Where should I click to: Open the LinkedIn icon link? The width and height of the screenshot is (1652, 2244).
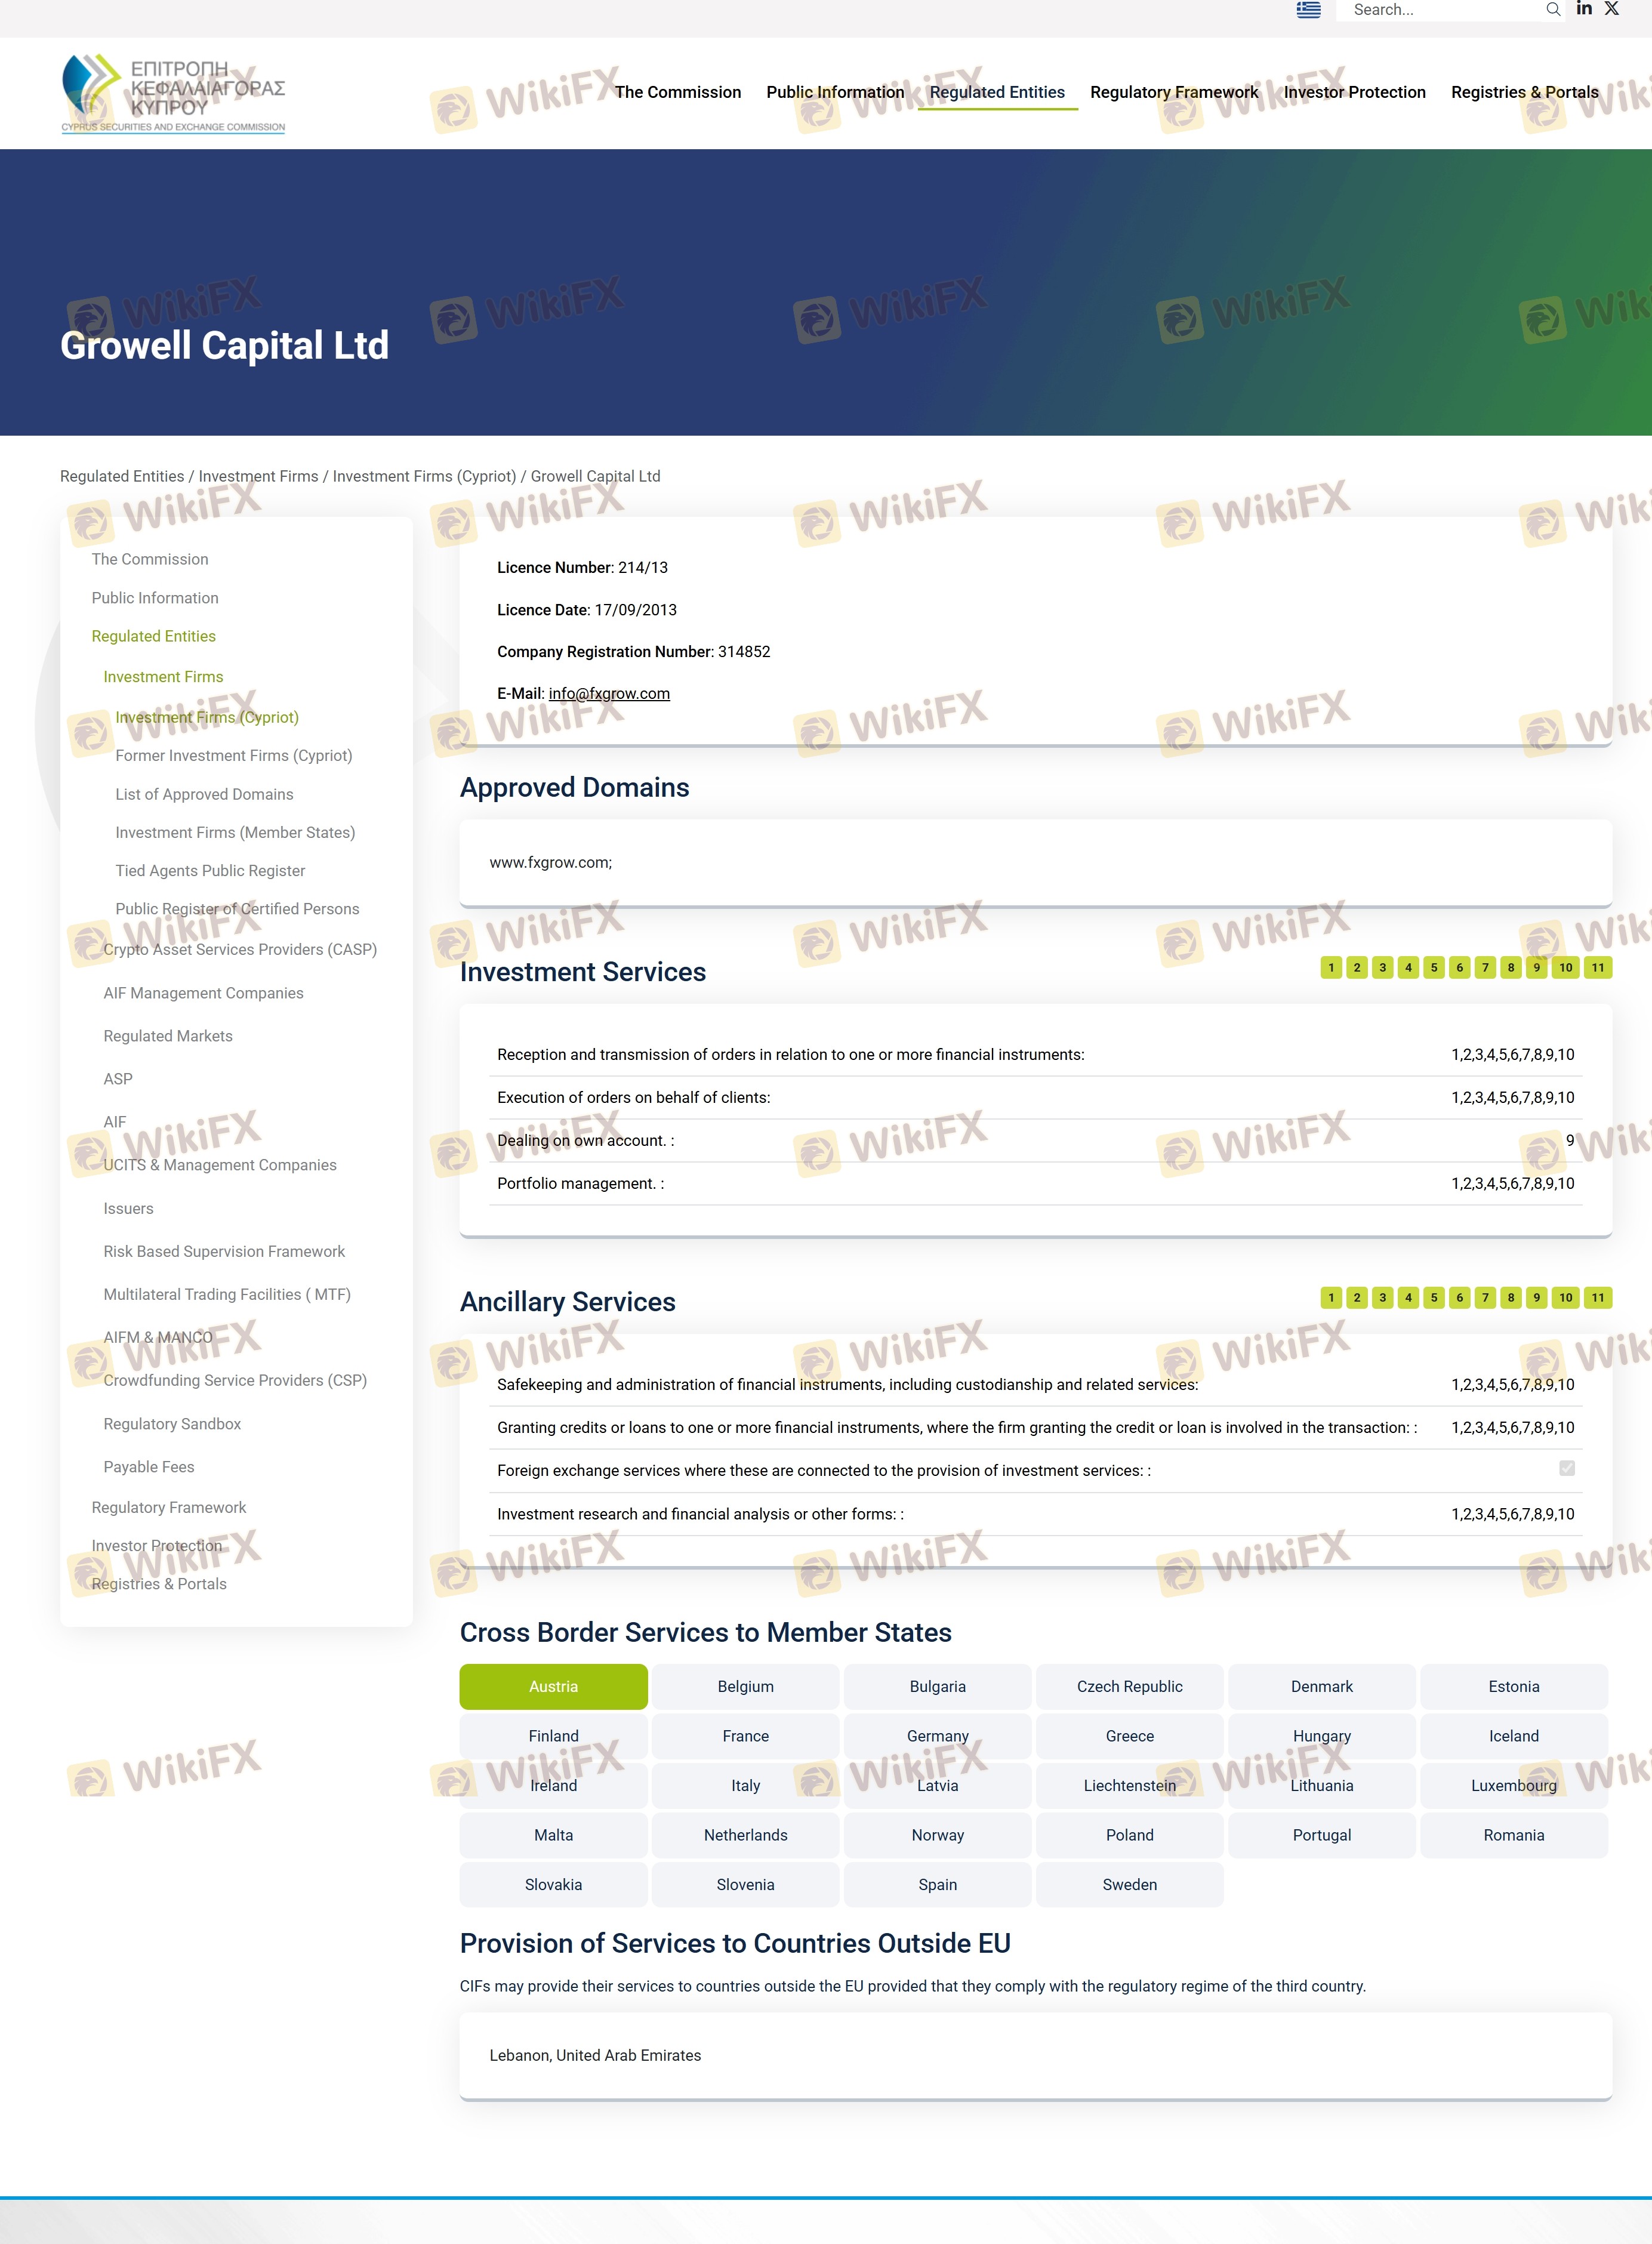pos(1584,9)
